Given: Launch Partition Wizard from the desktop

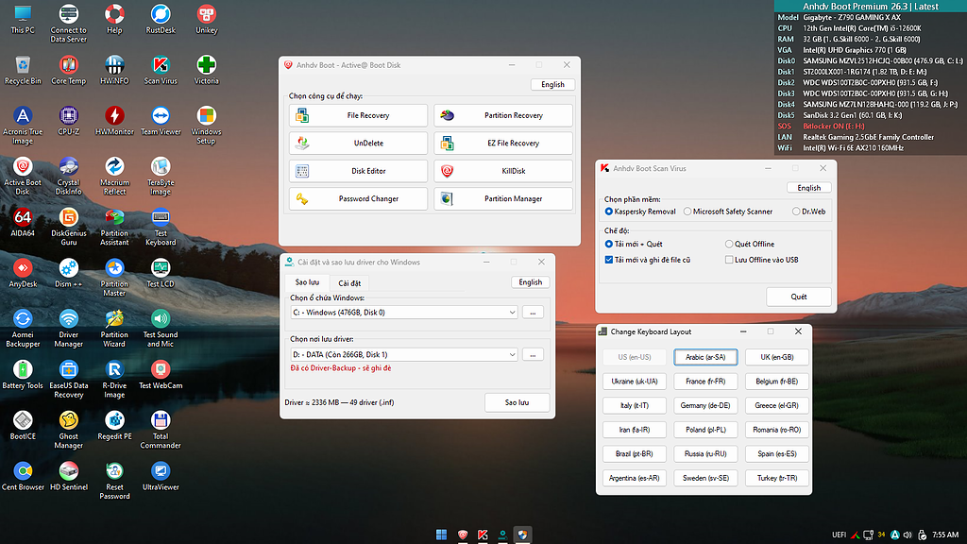Looking at the screenshot, I should pyautogui.click(x=114, y=328).
